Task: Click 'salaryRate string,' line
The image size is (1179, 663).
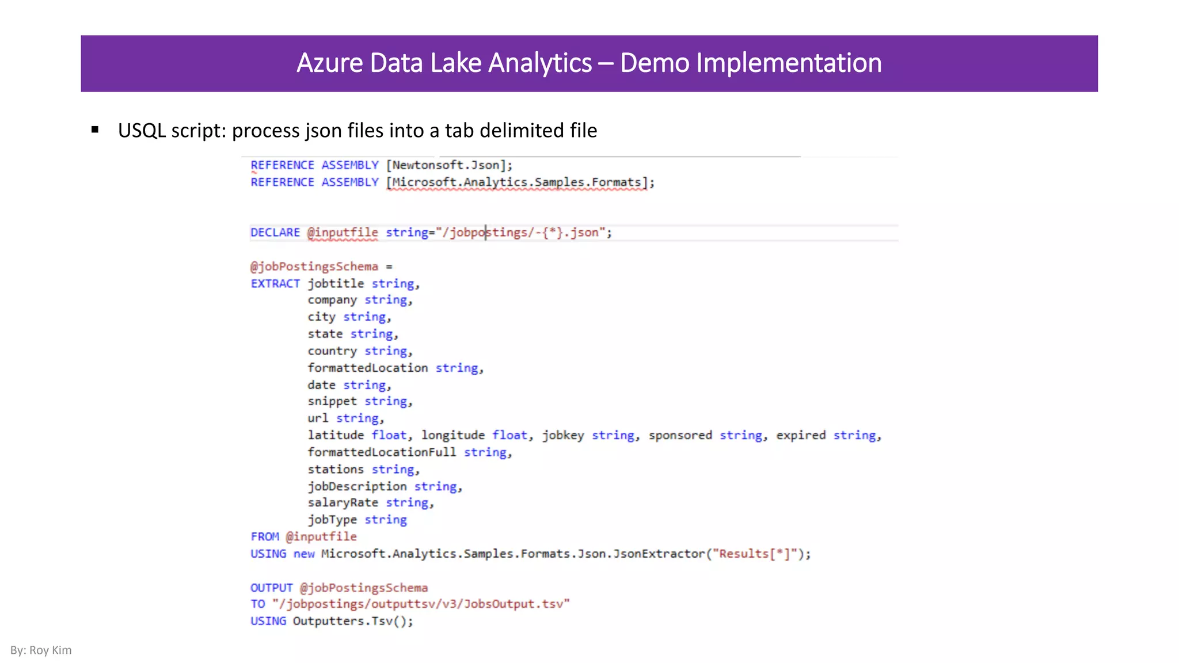Action: pyautogui.click(x=371, y=503)
